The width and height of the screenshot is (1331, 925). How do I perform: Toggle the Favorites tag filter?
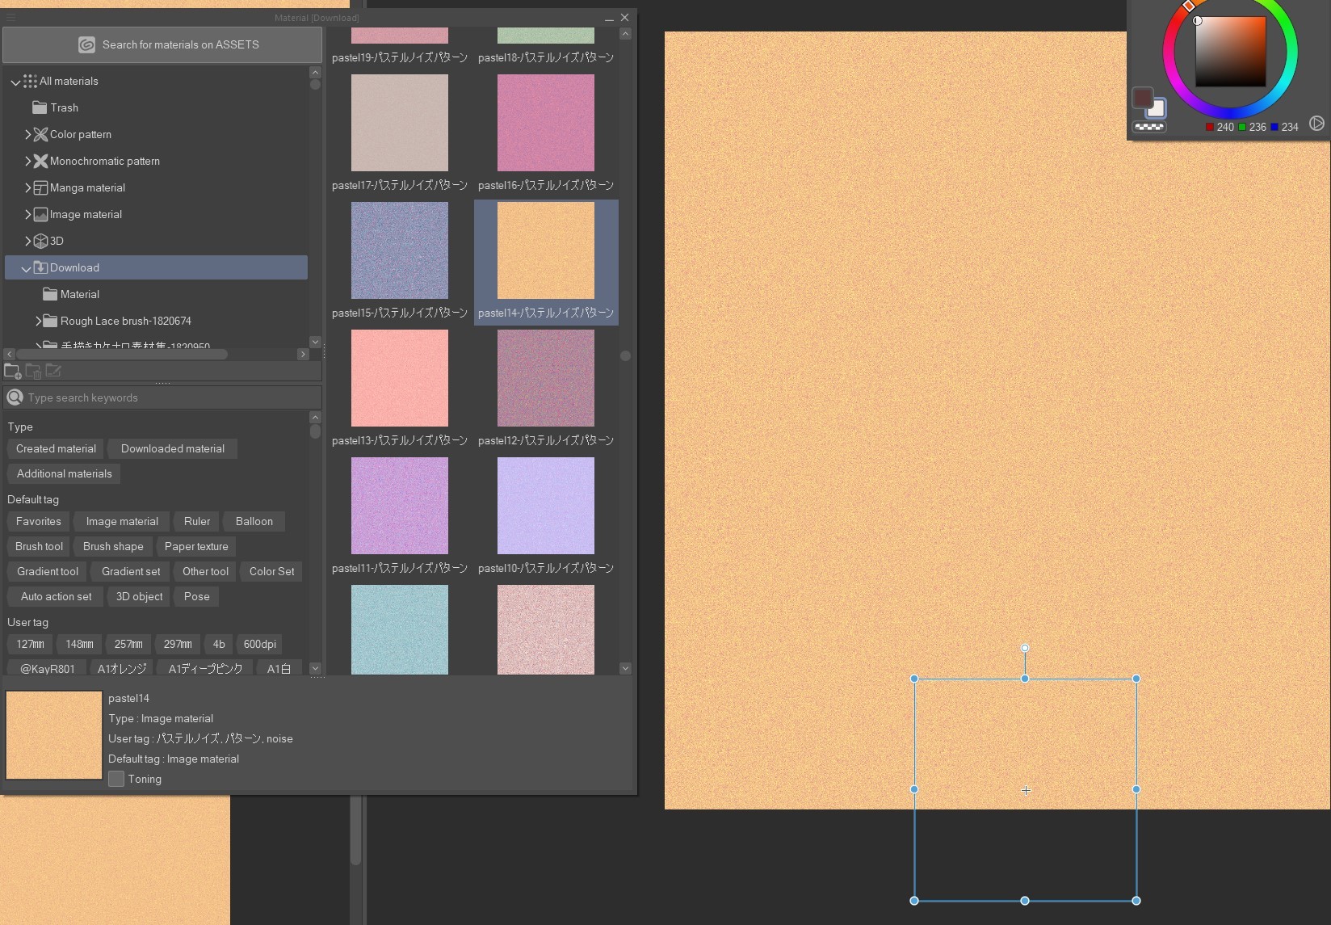(x=39, y=522)
